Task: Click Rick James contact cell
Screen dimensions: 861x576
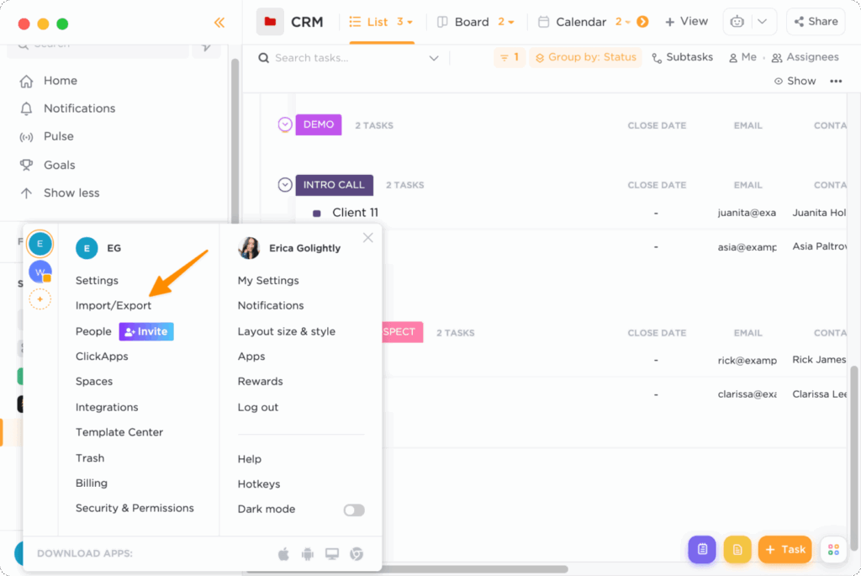Action: click(x=819, y=360)
